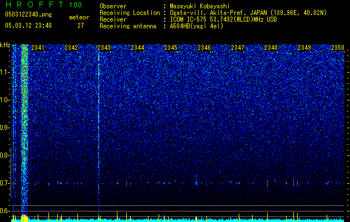The height and width of the screenshot is (222, 350).
Task: Select the observer name Masayuki Kobayashi
Action: 200,6
